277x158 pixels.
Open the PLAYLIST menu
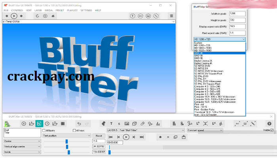72,10
